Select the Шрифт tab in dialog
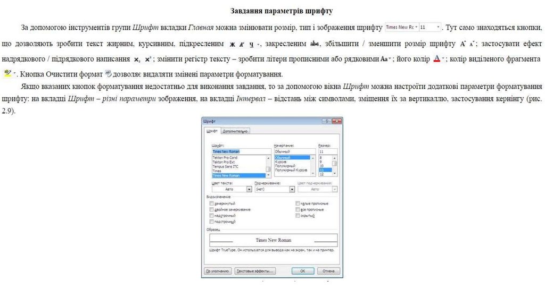 211,131
